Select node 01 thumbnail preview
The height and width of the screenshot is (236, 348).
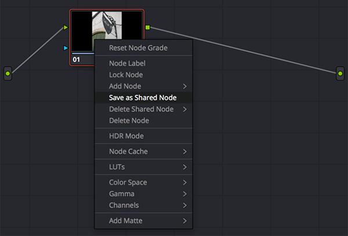click(107, 31)
